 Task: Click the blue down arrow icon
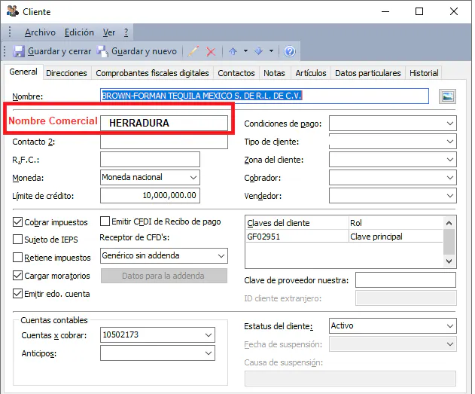coord(258,51)
